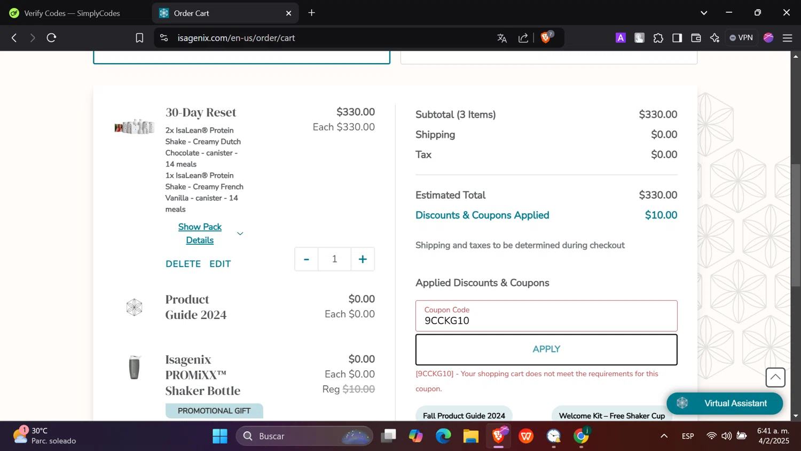Open Brave Shields lion icon
The image size is (801, 451).
pyautogui.click(x=546, y=37)
